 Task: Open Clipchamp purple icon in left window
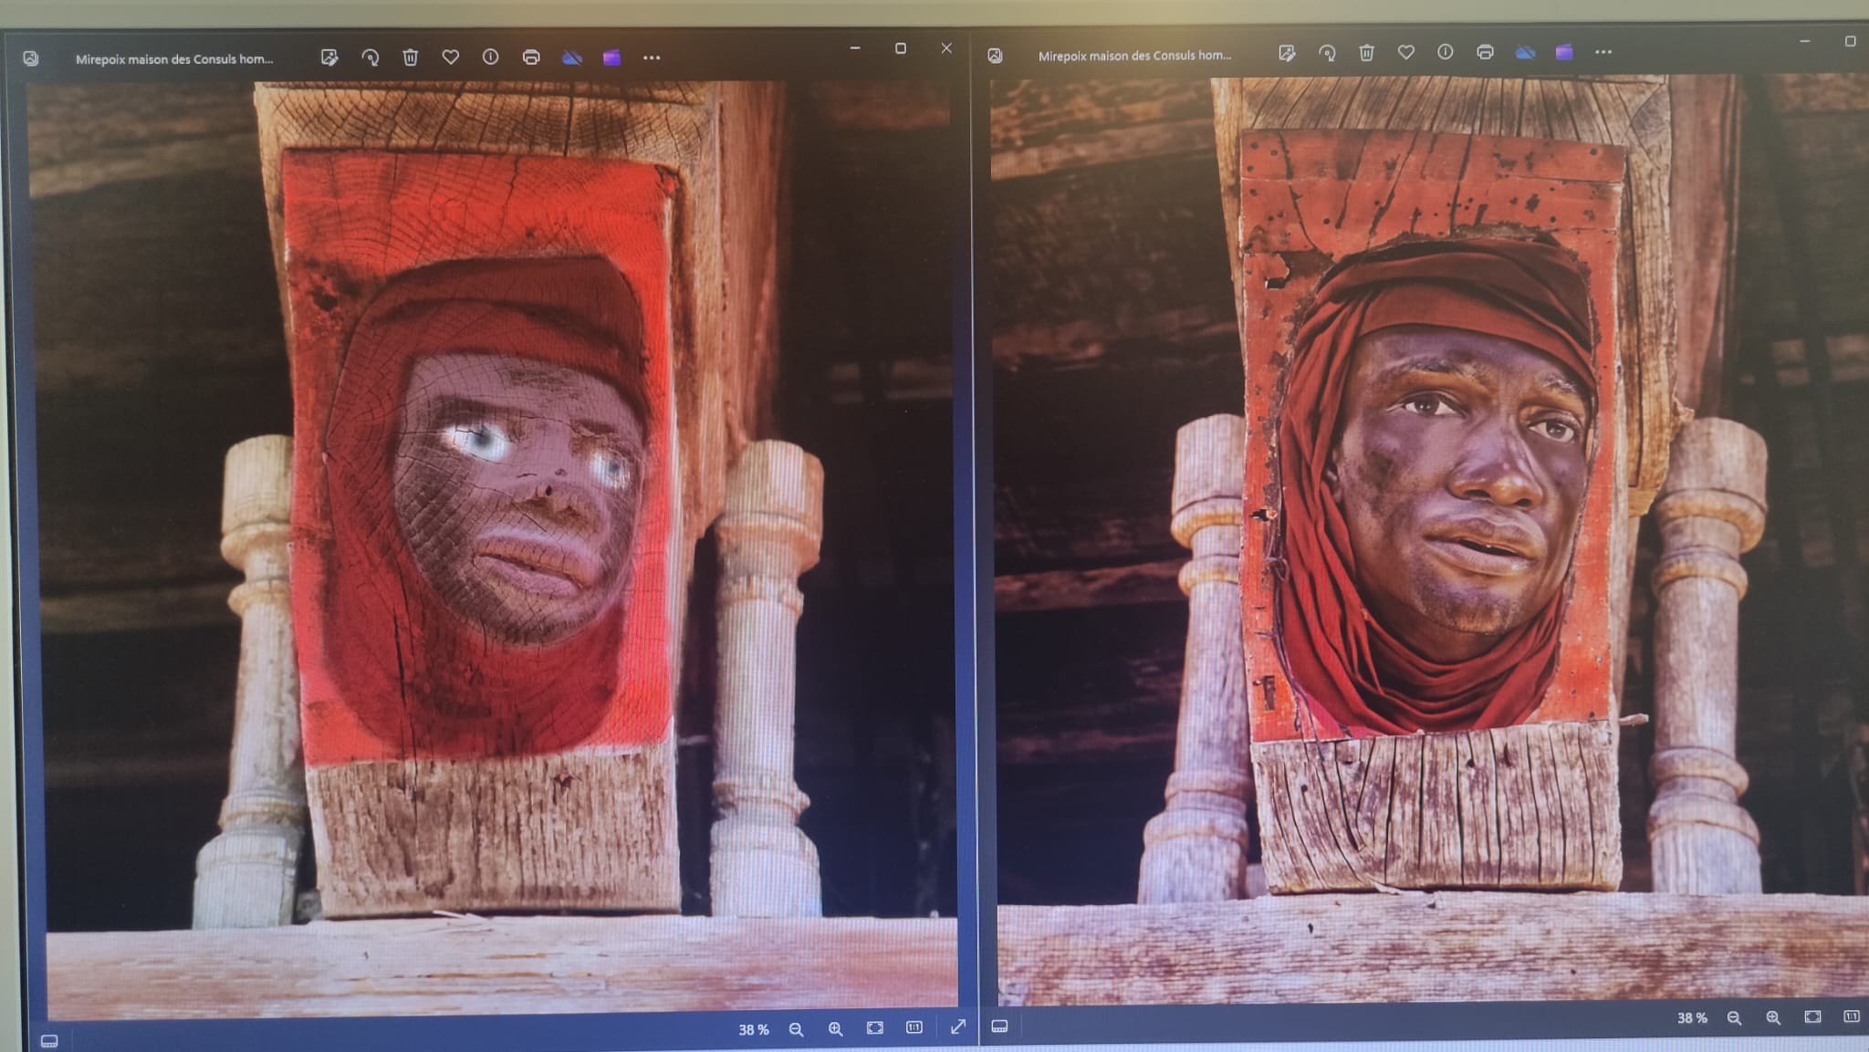612,57
